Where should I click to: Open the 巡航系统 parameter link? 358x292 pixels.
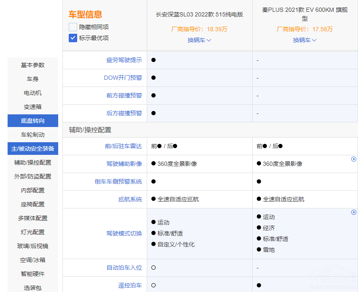click(x=130, y=199)
